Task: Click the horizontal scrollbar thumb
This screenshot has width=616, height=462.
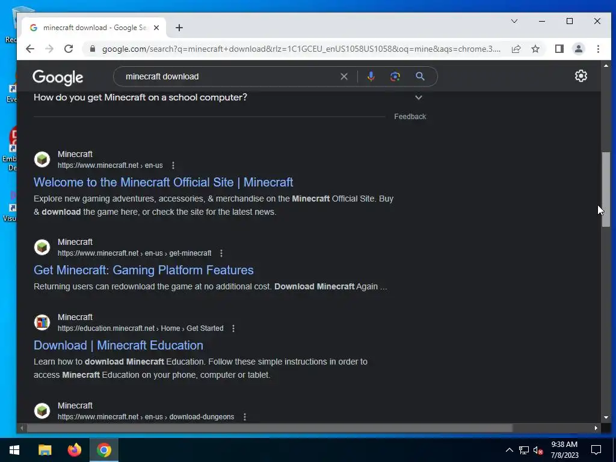Action: tap(269, 428)
